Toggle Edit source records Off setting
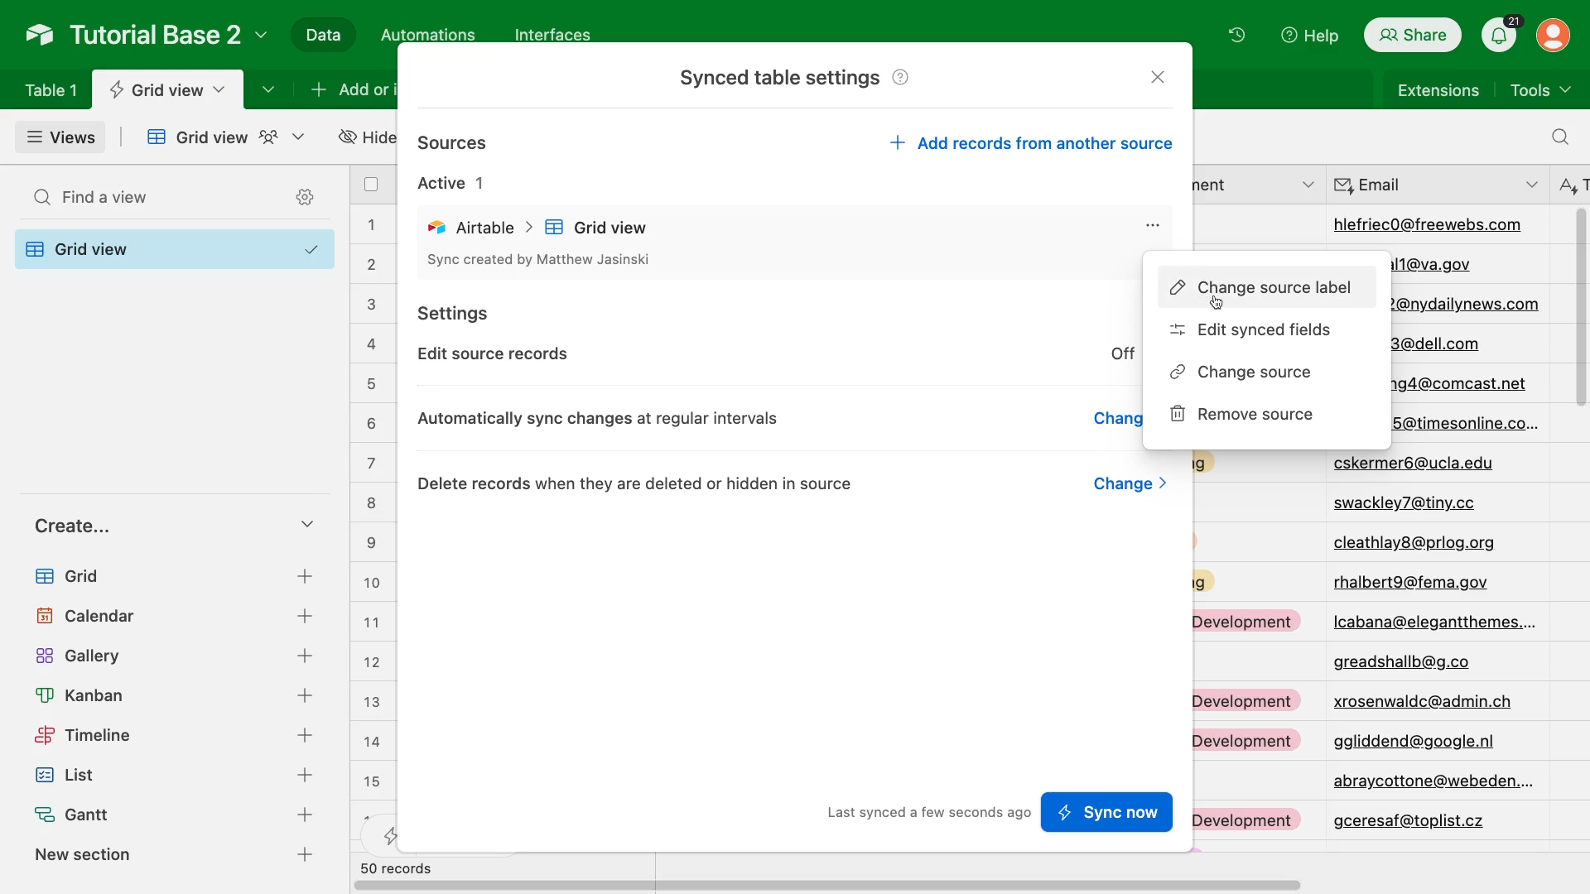This screenshot has width=1590, height=894. pyautogui.click(x=1122, y=353)
